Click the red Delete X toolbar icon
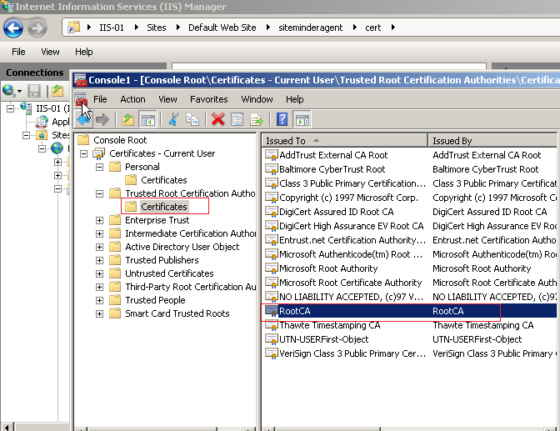The width and height of the screenshot is (560, 431). pos(217,120)
